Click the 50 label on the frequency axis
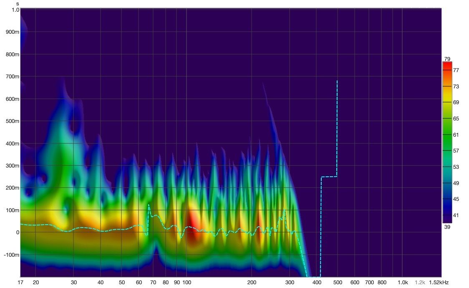469x288 pixels. tap(121, 283)
